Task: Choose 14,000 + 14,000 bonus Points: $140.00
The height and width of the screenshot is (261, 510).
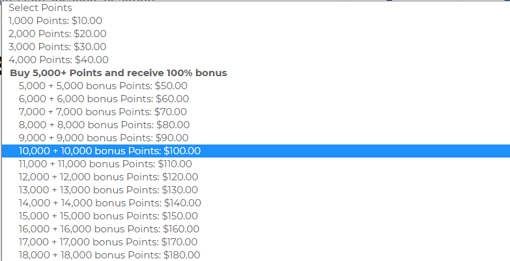Action: (x=110, y=203)
